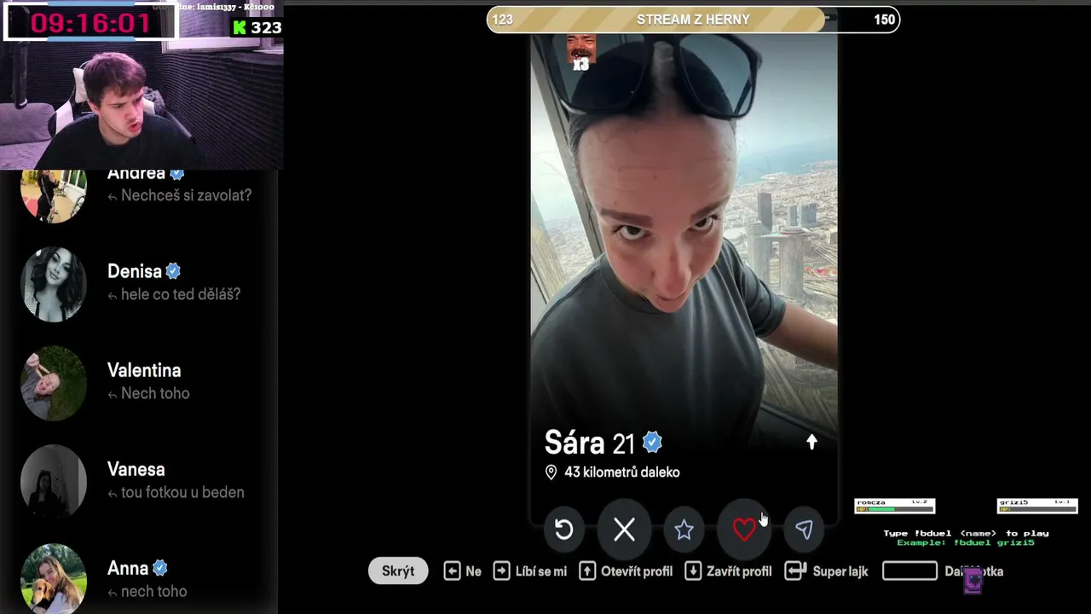Click the Zavřít profil shortcut hint

pos(728,571)
